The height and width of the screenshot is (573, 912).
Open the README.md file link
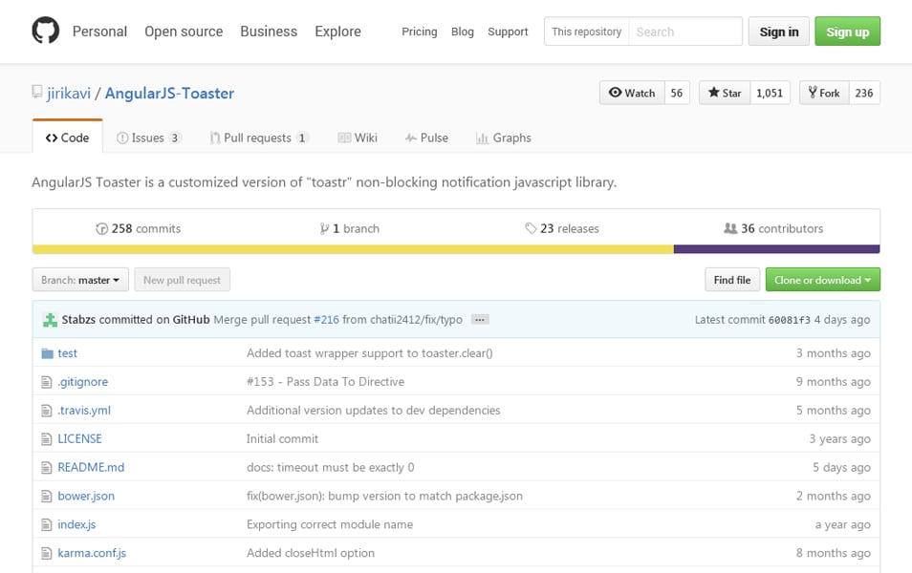[90, 467]
